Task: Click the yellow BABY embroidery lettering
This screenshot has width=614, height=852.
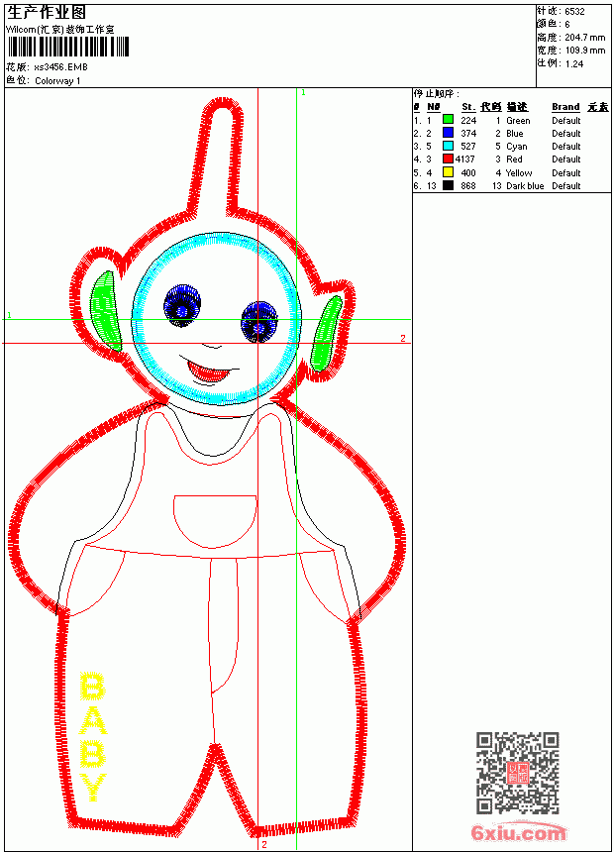Action: (x=93, y=737)
